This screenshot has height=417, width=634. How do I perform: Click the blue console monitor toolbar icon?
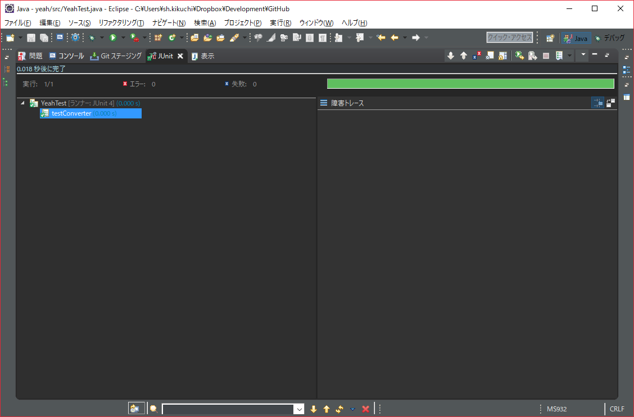60,38
